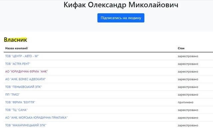
Task: Click the Підписатись на людину button
Action: click(121, 18)
